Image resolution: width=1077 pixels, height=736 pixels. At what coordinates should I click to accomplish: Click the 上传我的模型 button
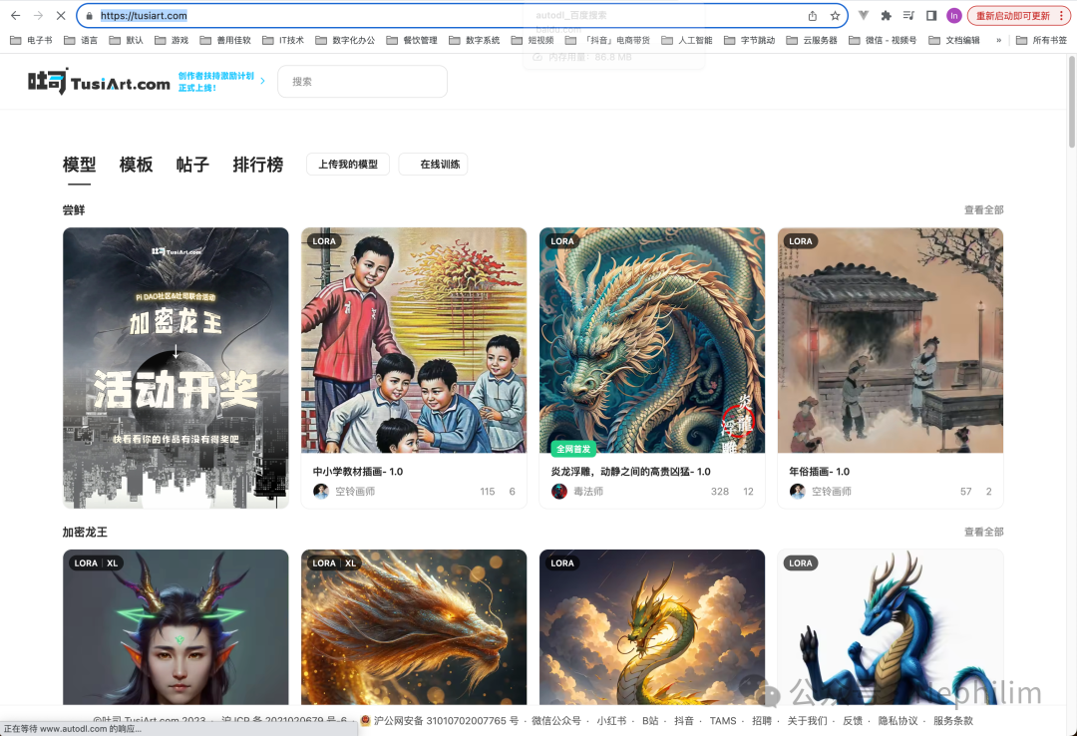coord(348,165)
